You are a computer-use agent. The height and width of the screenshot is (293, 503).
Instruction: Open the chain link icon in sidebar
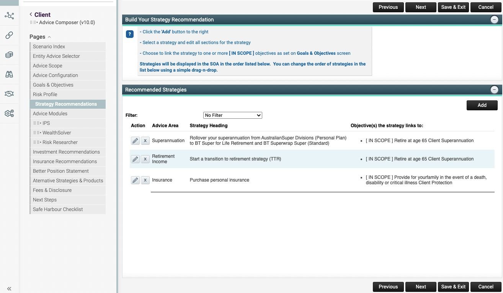point(9,35)
